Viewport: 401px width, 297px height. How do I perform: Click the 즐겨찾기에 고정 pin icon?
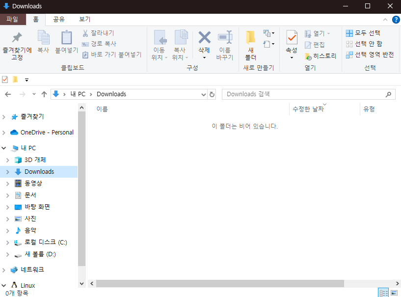(17, 38)
